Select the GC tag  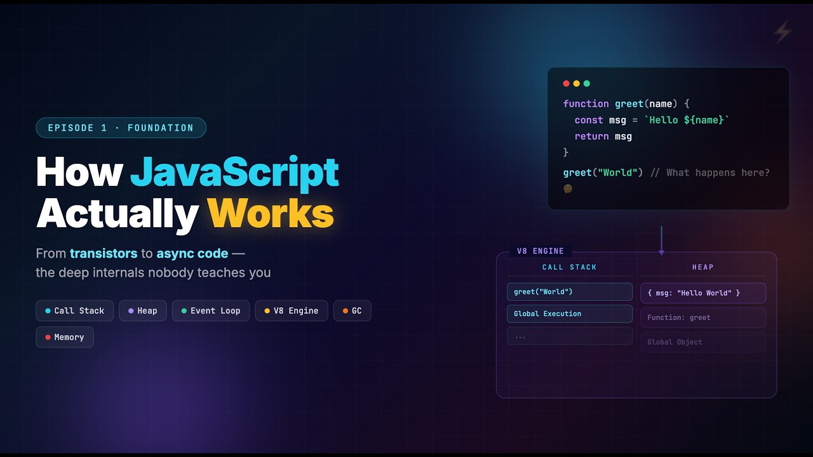click(353, 311)
